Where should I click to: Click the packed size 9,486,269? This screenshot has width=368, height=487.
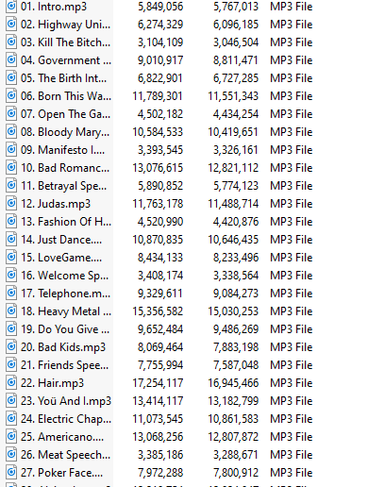click(236, 329)
